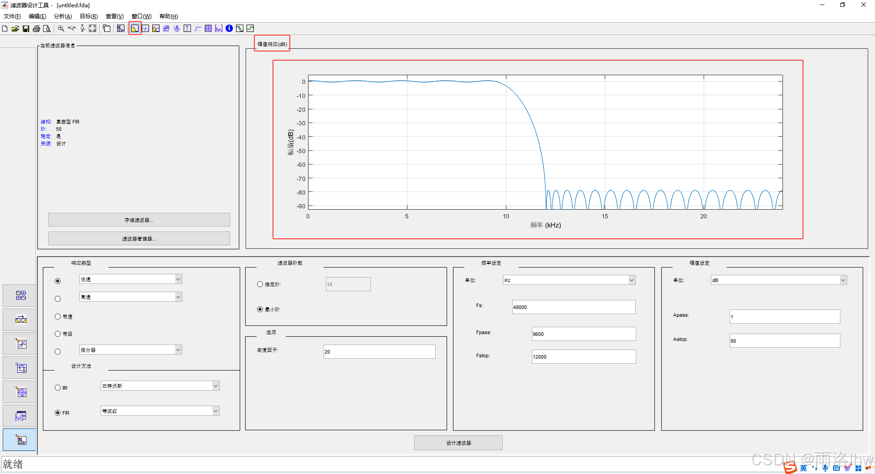Show the Step Response plot icon
This screenshot has height=474, width=875.
coord(198,29)
